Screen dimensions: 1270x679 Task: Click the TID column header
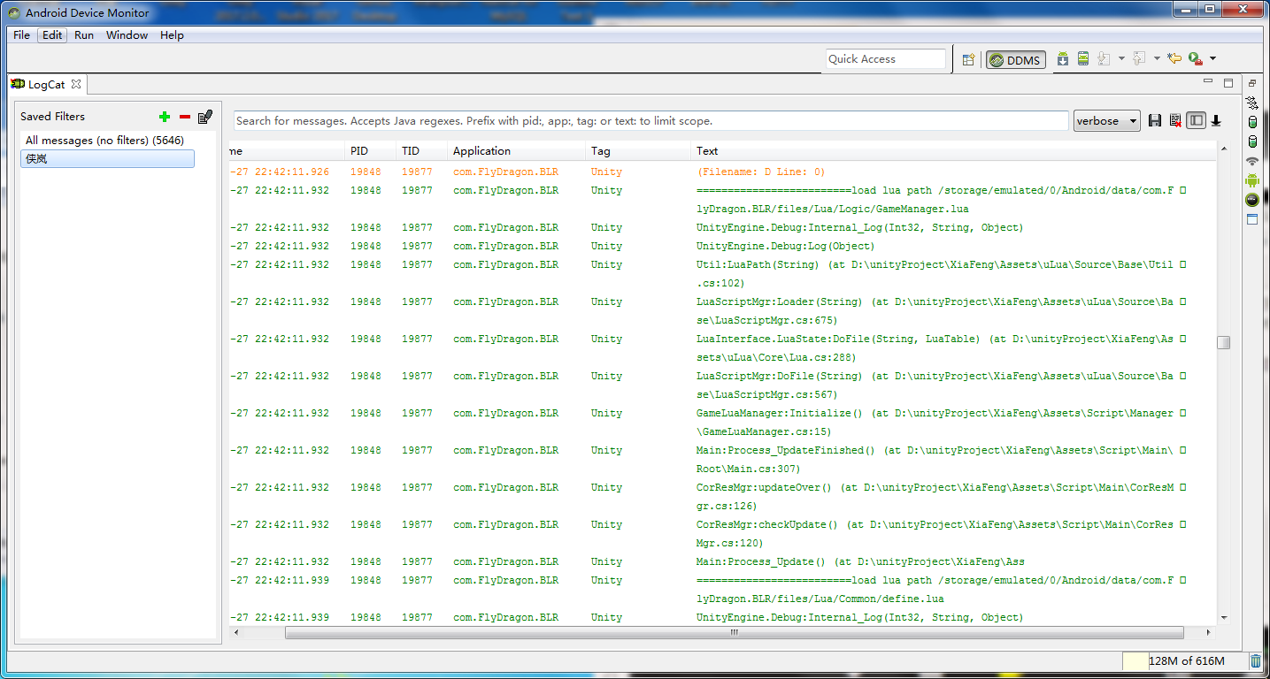click(421, 151)
